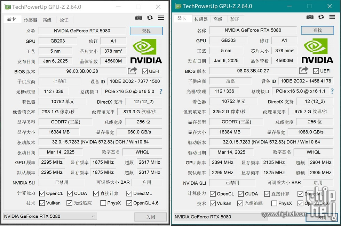
Task: Toggle Vulkan checkbox in left window
Action: pos(42,203)
